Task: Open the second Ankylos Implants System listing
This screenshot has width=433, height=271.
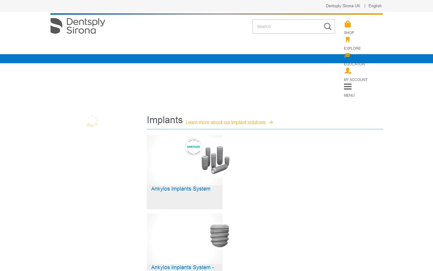Action: 183,267
